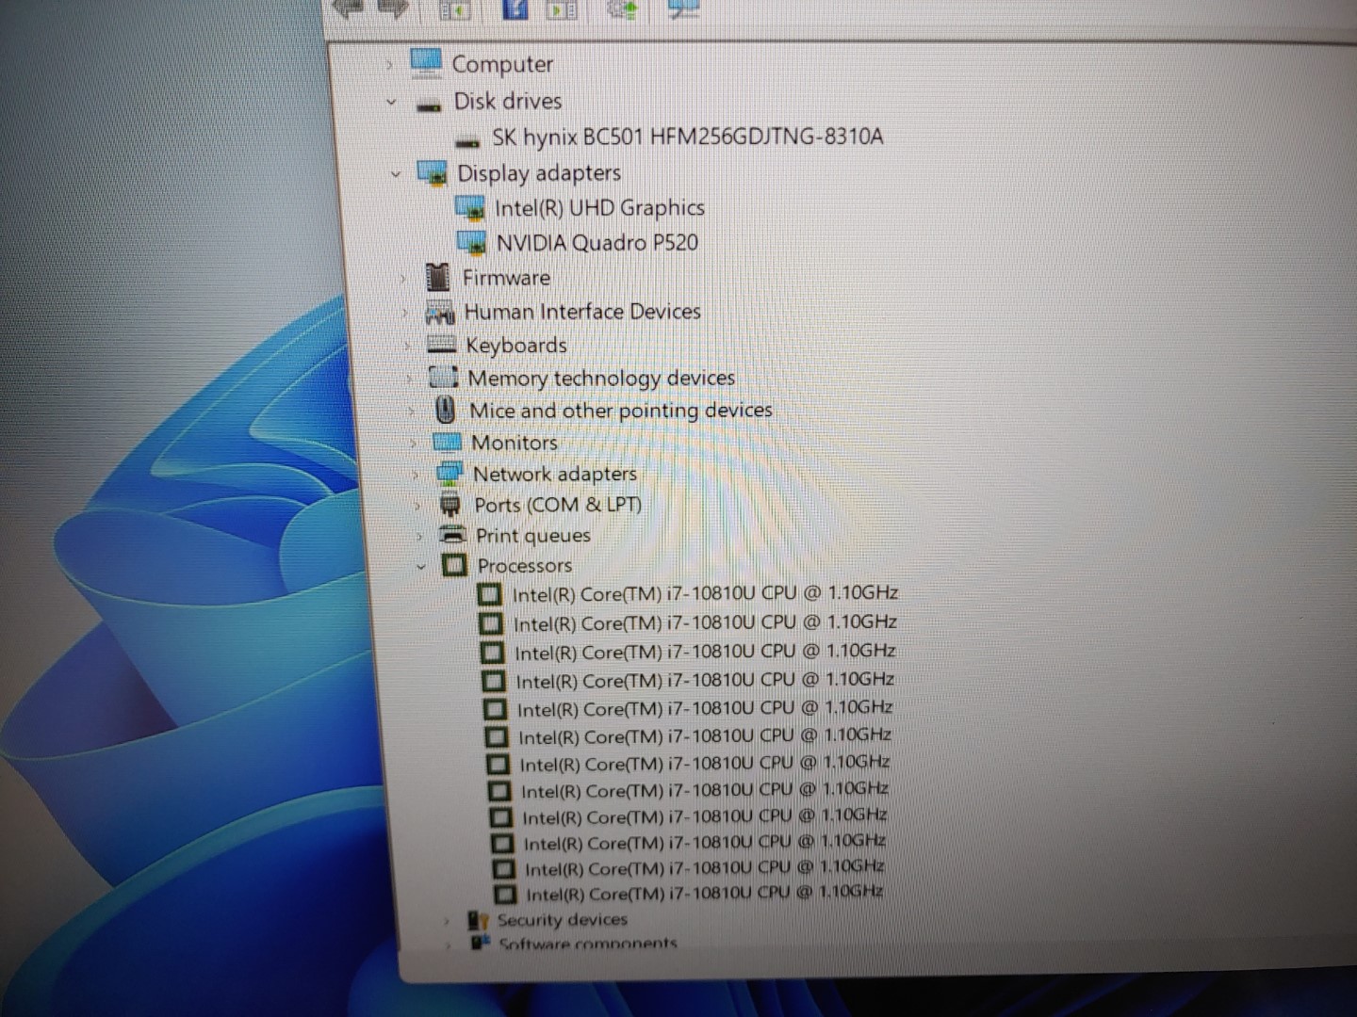Image resolution: width=1357 pixels, height=1017 pixels.
Task: Click the Display adapters category icon
Action: pyautogui.click(x=432, y=173)
